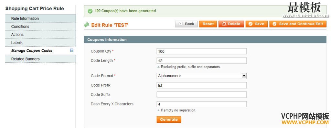Click the coupon icon beside Edit Rule
Screen dimensions: 331x128
87,25
